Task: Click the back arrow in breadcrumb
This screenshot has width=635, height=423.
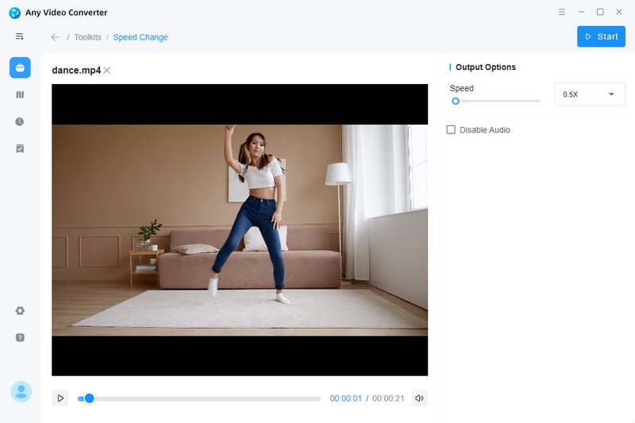Action: pyautogui.click(x=55, y=37)
